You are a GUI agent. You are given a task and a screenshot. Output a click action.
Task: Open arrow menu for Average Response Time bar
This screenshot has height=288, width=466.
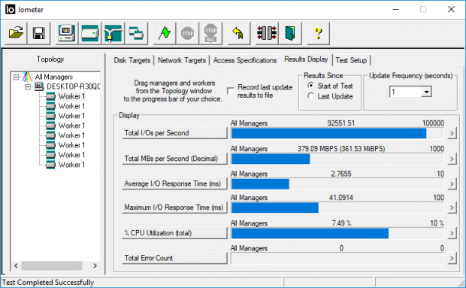(452, 184)
